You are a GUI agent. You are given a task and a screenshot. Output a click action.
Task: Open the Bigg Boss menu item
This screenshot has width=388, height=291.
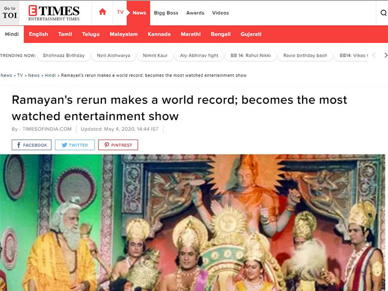coord(166,13)
